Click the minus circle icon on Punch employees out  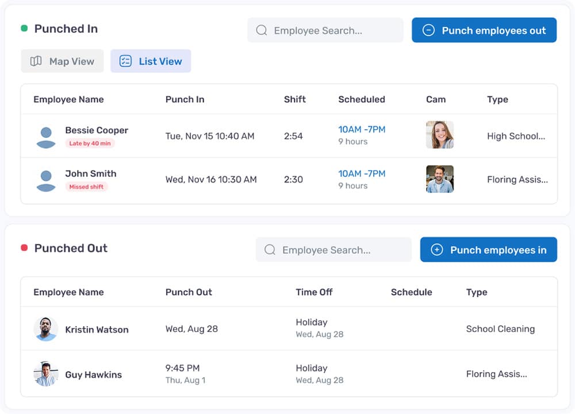429,30
